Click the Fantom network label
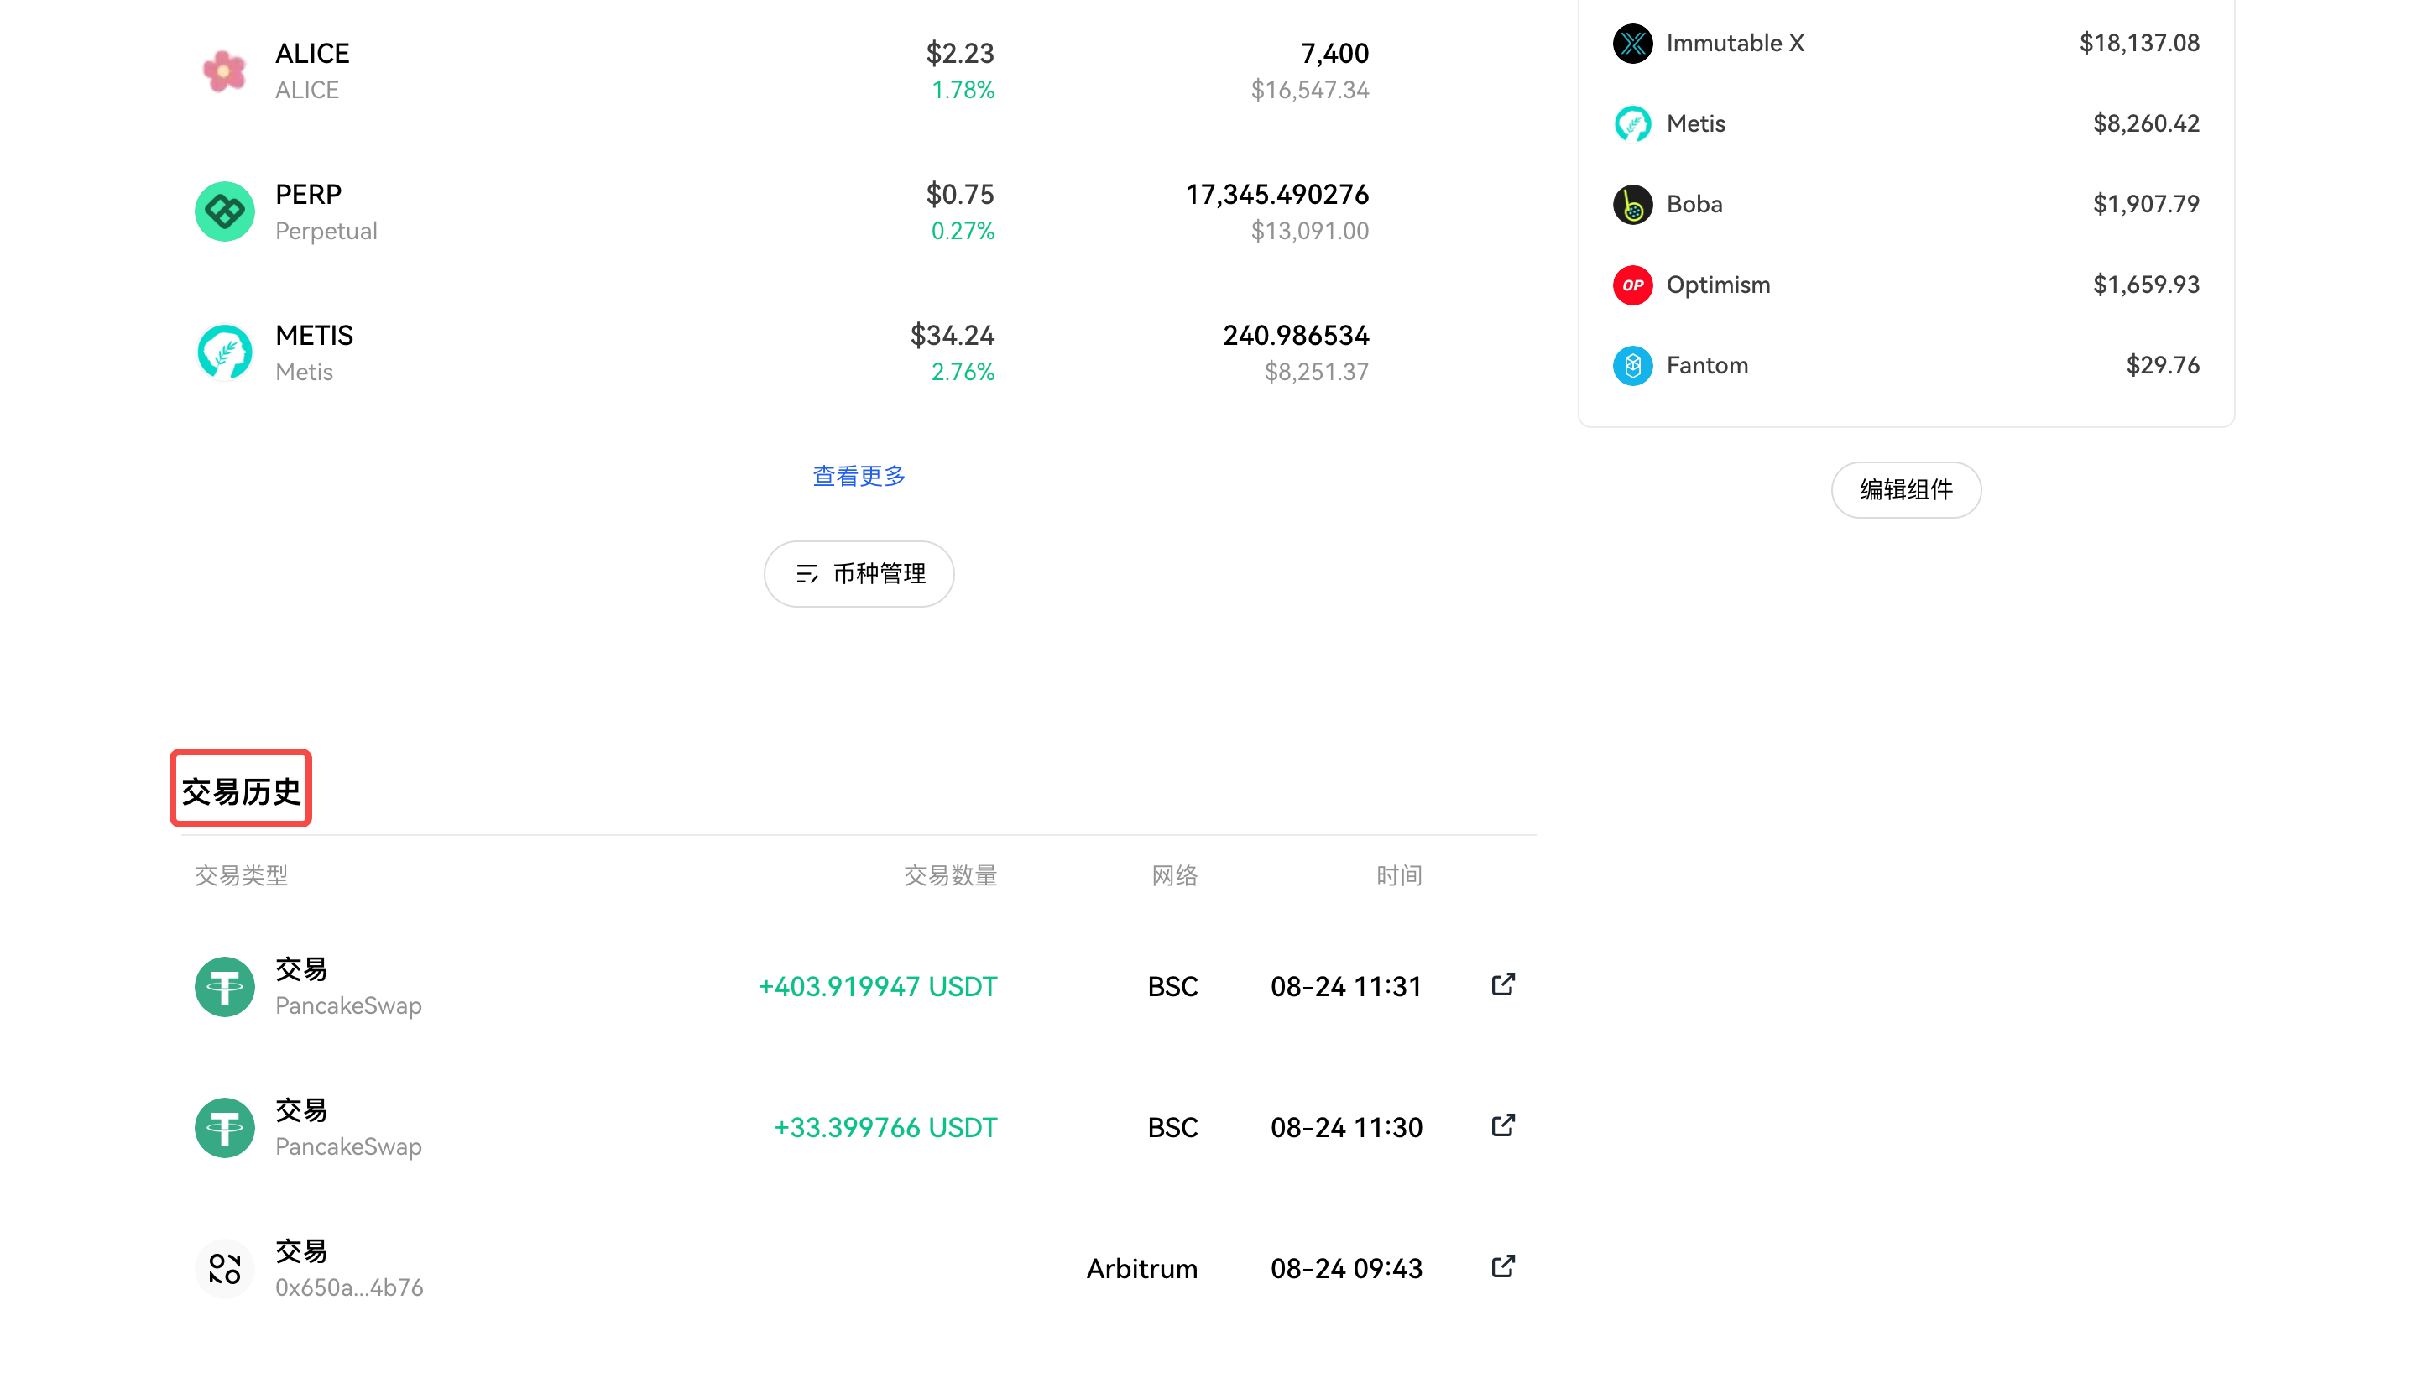 tap(1706, 366)
